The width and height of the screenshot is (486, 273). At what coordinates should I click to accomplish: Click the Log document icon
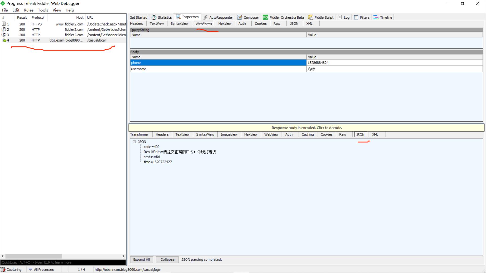[x=340, y=17]
